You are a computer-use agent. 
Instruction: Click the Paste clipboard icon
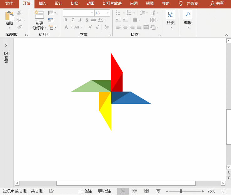9,16
